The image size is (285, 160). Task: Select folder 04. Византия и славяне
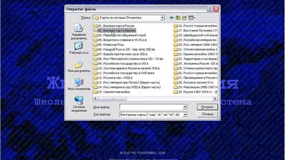(x=120, y=40)
